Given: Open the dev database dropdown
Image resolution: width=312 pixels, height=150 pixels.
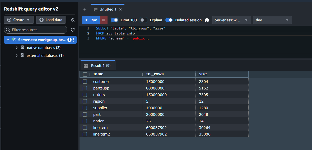Looking at the screenshot, I should [x=272, y=20].
